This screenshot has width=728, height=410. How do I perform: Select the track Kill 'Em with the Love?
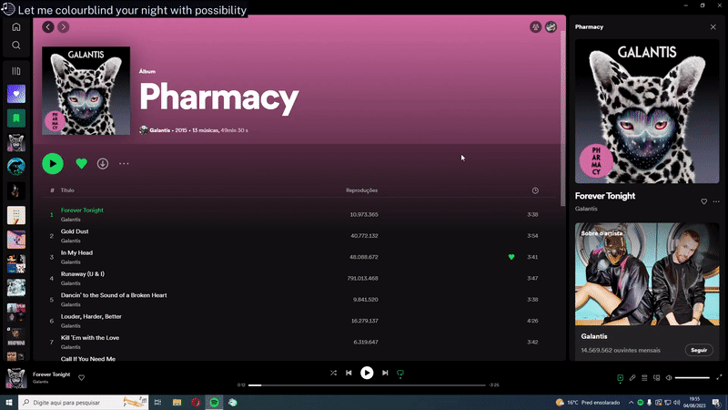click(90, 338)
